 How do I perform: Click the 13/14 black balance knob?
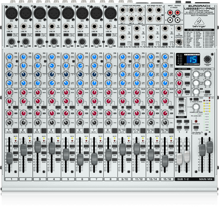[x=151, y=122]
